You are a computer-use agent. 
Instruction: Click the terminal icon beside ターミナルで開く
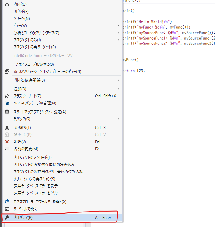click(x=7, y=209)
